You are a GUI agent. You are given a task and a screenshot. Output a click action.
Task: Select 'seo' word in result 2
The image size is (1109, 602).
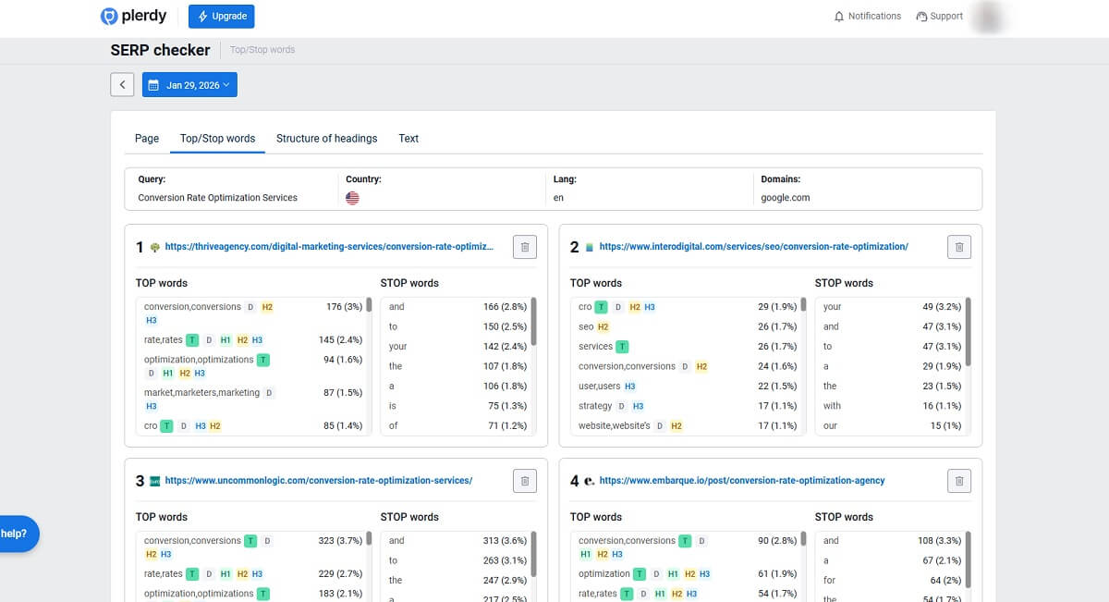[x=586, y=326]
